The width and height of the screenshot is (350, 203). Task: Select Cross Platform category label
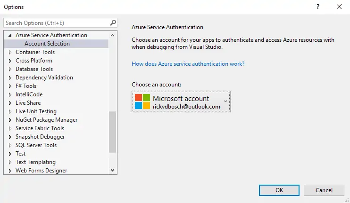coord(33,61)
